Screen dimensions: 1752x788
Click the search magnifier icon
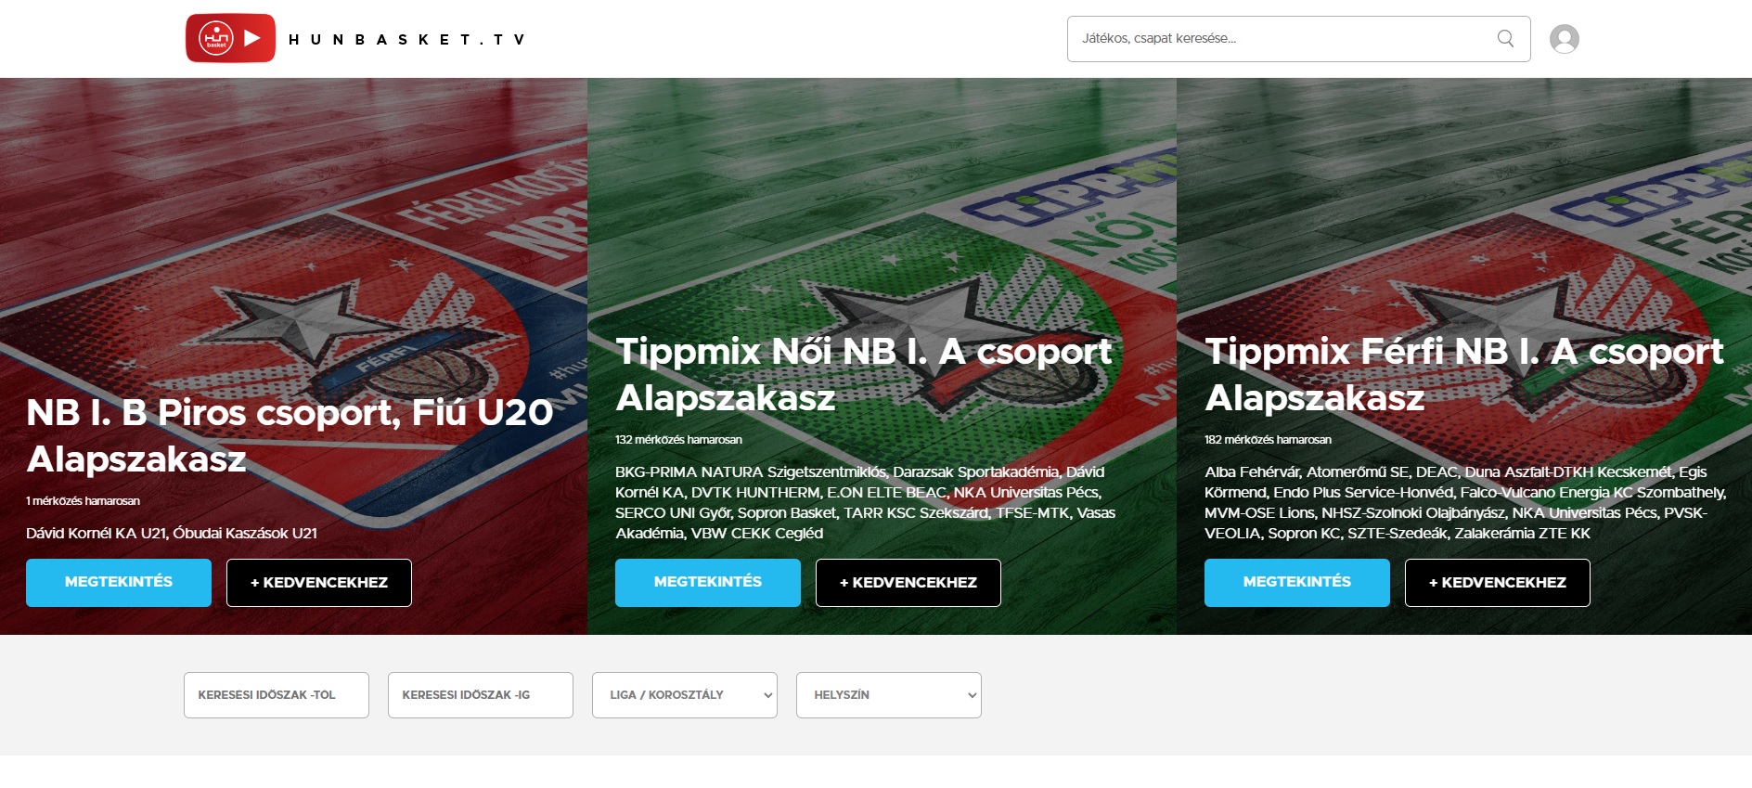pos(1505,39)
